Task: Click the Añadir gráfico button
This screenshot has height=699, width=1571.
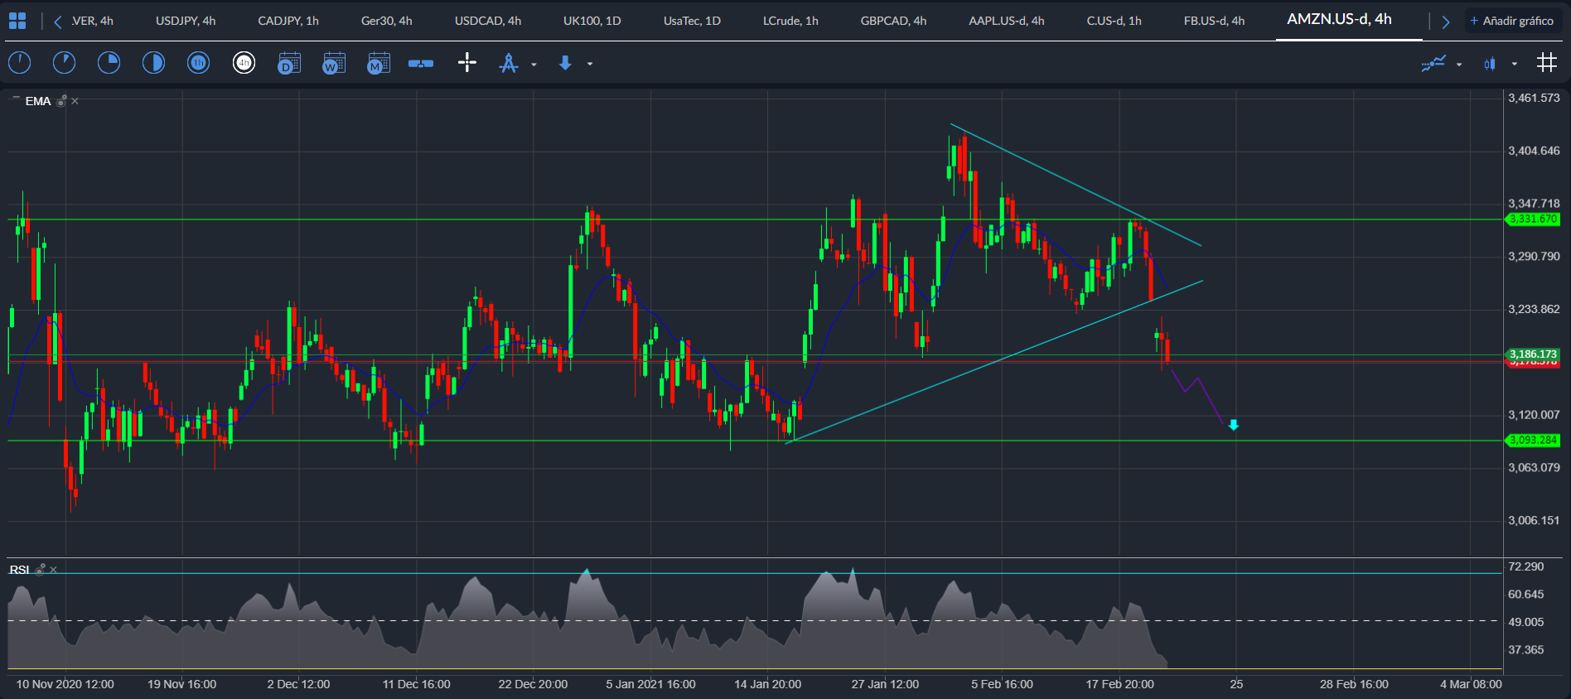Action: tap(1512, 21)
